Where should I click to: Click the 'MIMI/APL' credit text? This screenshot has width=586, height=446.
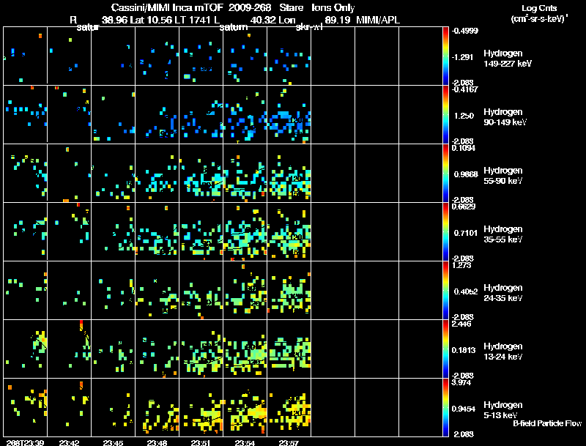(x=377, y=21)
